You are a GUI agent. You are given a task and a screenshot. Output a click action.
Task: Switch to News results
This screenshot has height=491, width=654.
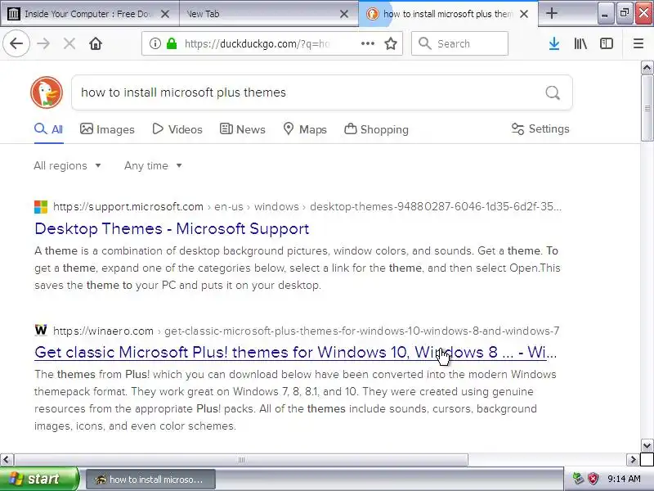pos(242,129)
